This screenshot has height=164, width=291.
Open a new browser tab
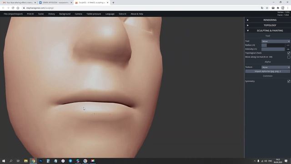(x=113, y=3)
